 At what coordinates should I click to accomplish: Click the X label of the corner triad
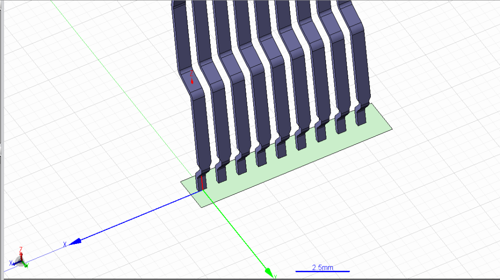point(11,263)
